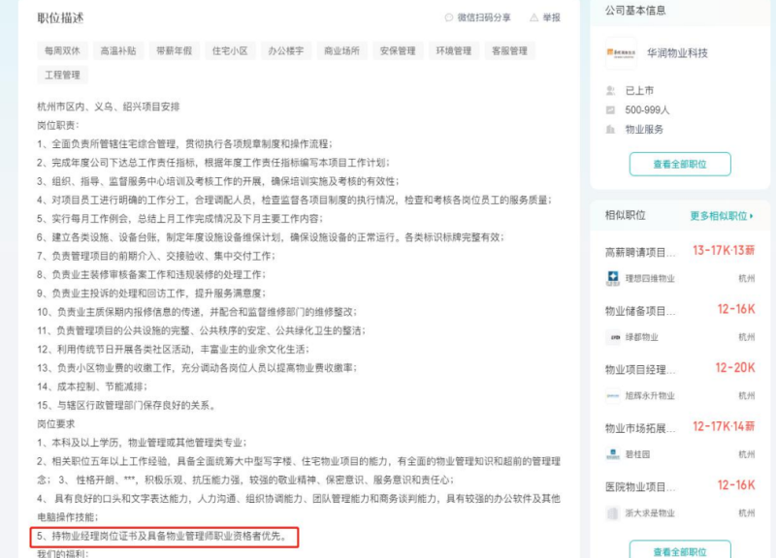Open 物业市场拓展 similar job listing
Viewport: 776px width, 558px height.
(640, 427)
